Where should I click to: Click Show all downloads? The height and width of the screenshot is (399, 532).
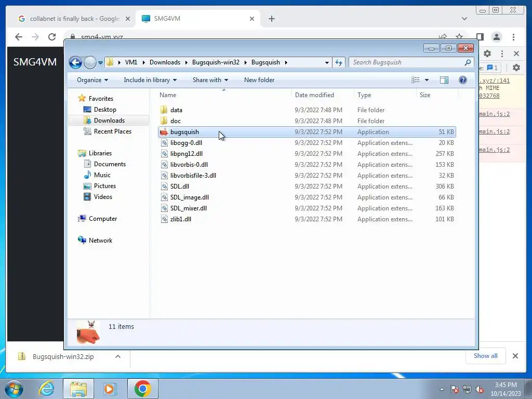coord(486,356)
